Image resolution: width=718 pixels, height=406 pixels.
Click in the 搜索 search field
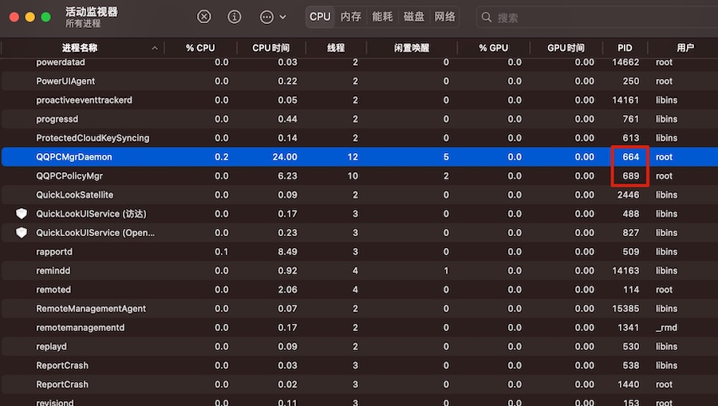(598, 17)
